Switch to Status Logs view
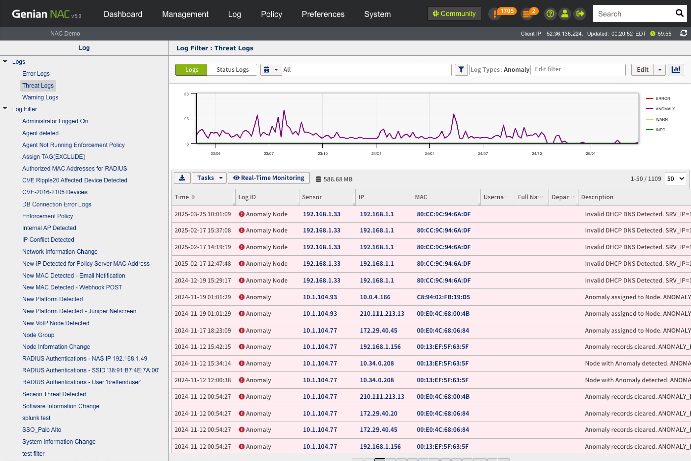The image size is (691, 461). [x=232, y=69]
